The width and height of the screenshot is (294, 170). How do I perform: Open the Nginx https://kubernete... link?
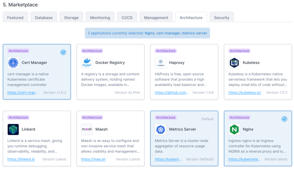pyautogui.click(x=245, y=159)
